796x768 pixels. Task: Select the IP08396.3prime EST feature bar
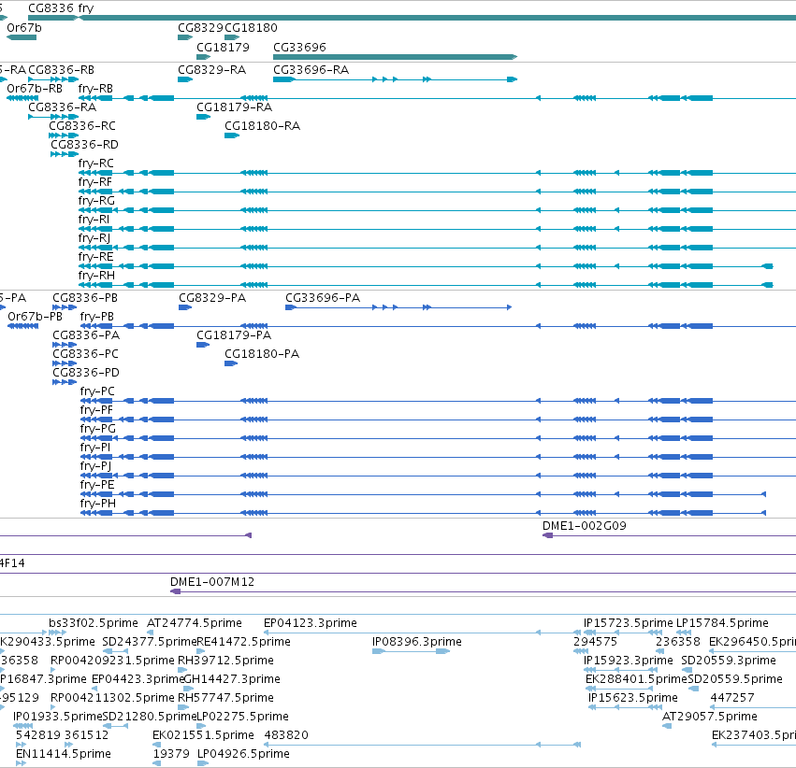pyautogui.click(x=411, y=651)
